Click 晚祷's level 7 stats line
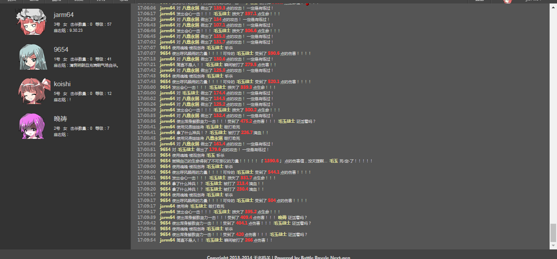This screenshot has width=557, height=259. click(81, 128)
